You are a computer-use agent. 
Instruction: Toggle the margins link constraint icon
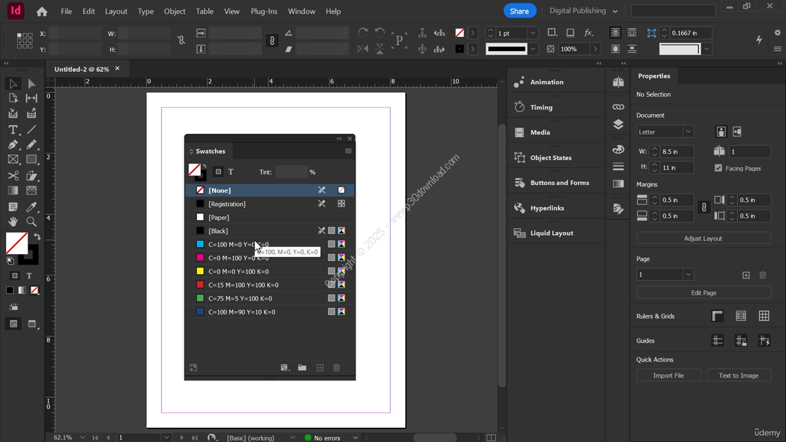click(x=704, y=207)
